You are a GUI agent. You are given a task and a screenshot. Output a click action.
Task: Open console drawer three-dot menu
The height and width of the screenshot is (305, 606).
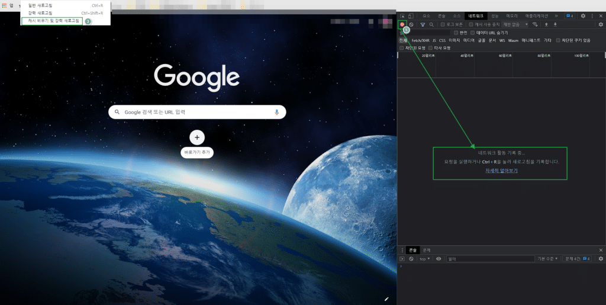[x=402, y=250]
